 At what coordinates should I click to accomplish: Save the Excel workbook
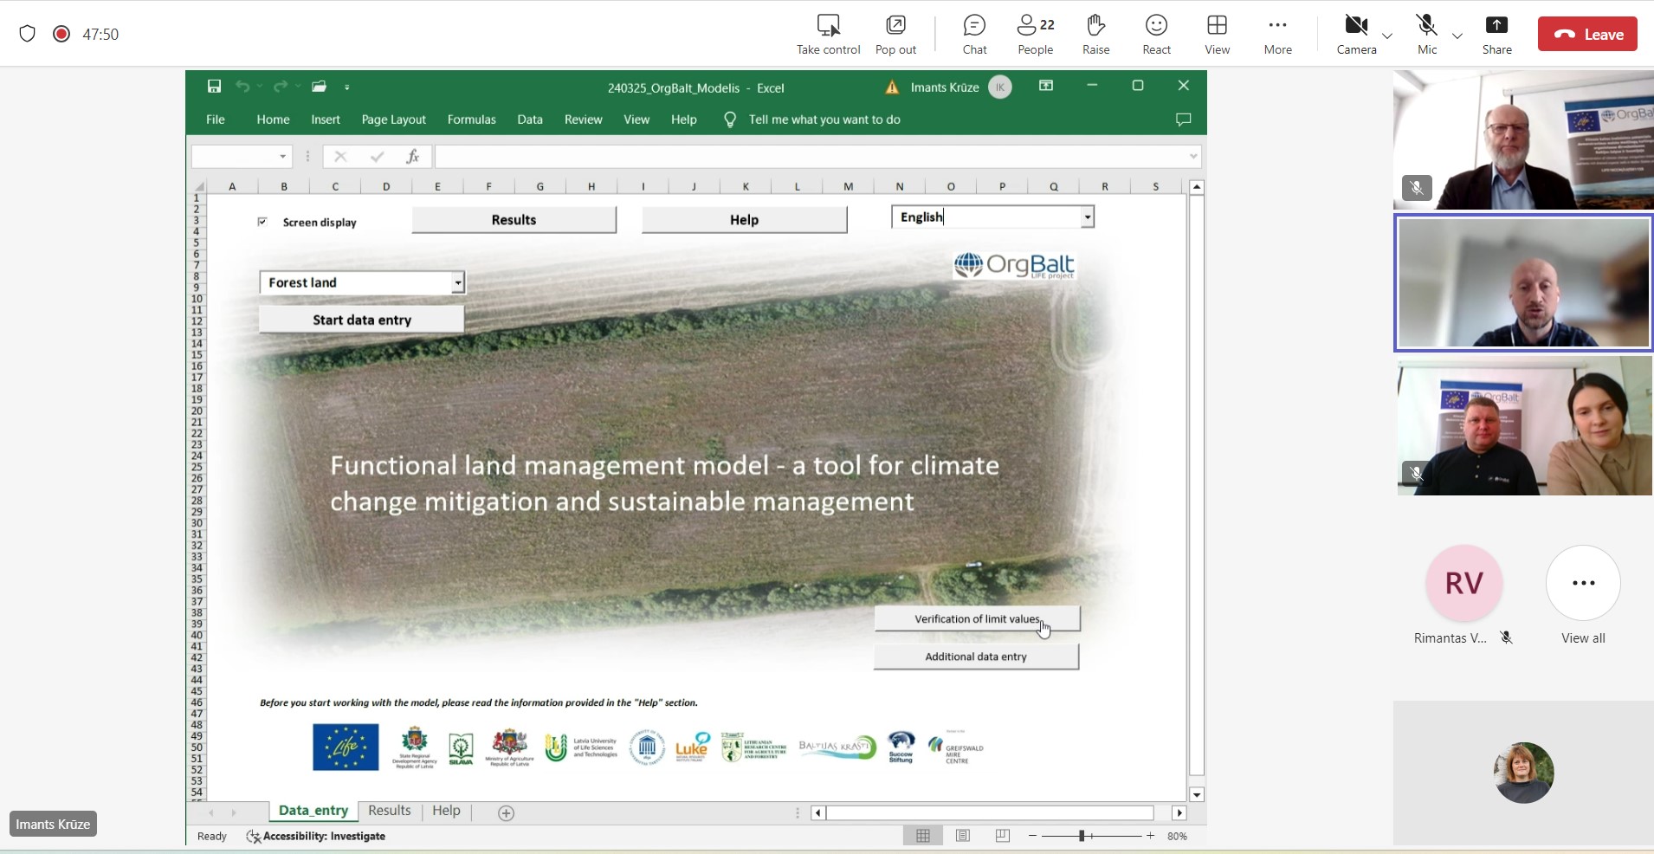coord(214,87)
